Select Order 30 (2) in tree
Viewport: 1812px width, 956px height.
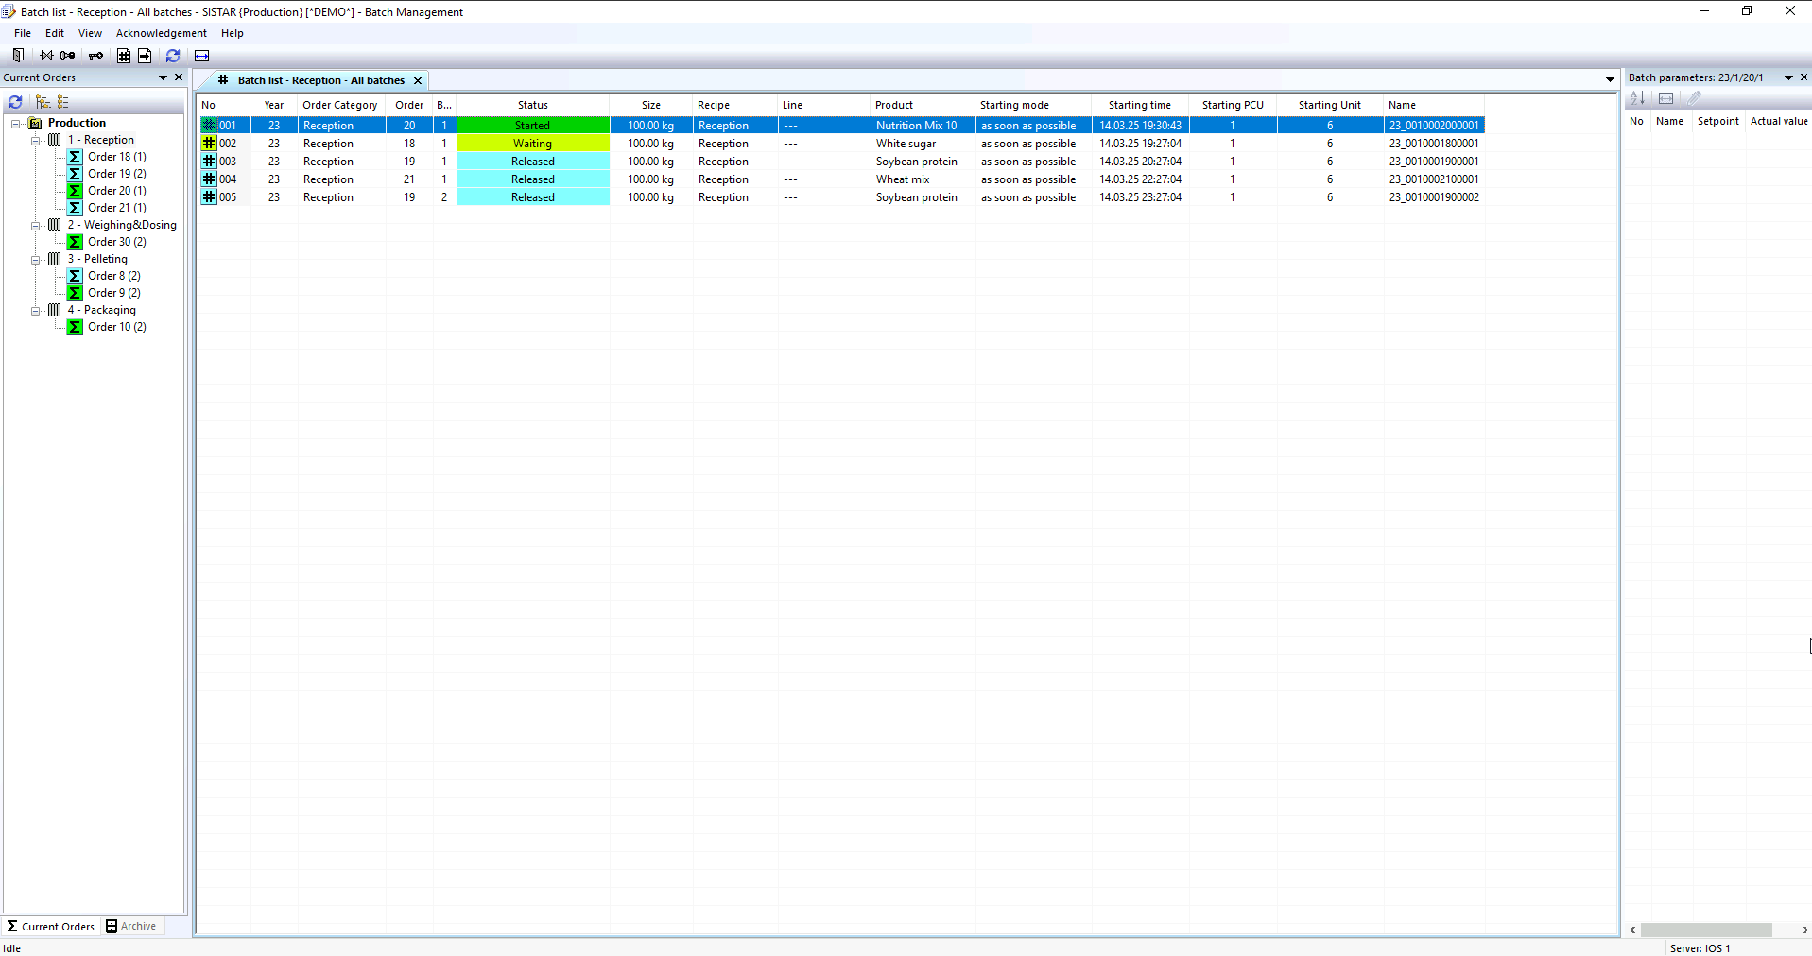pos(116,242)
